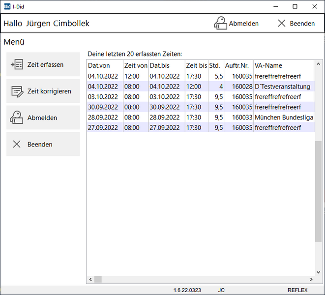Viewport: 325px width, 295px height.
Task: Click the vertical scrollbar thumb
Action: coord(318,191)
